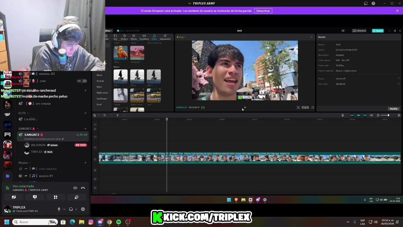The image size is (403, 227).
Task: Collapse the SANGRES category in Discord
Action: click(28, 129)
